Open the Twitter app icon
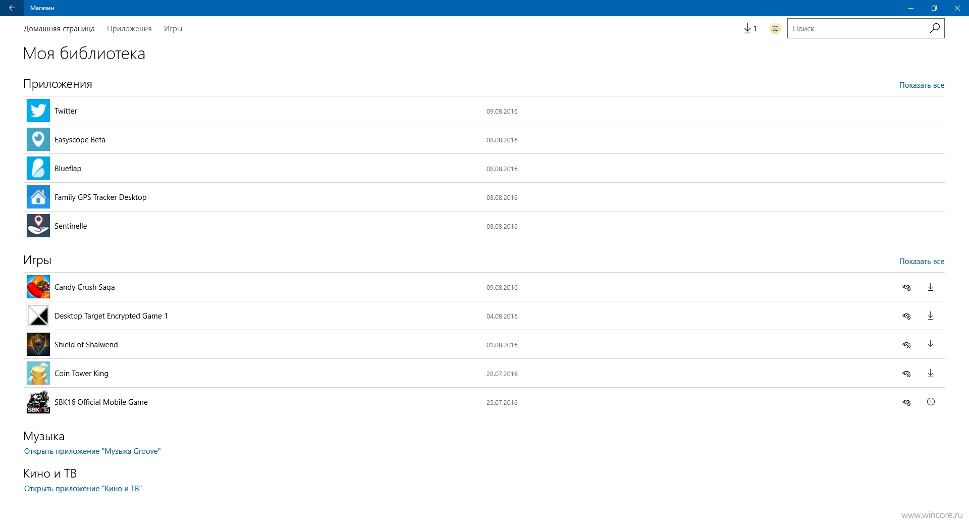 coord(38,111)
